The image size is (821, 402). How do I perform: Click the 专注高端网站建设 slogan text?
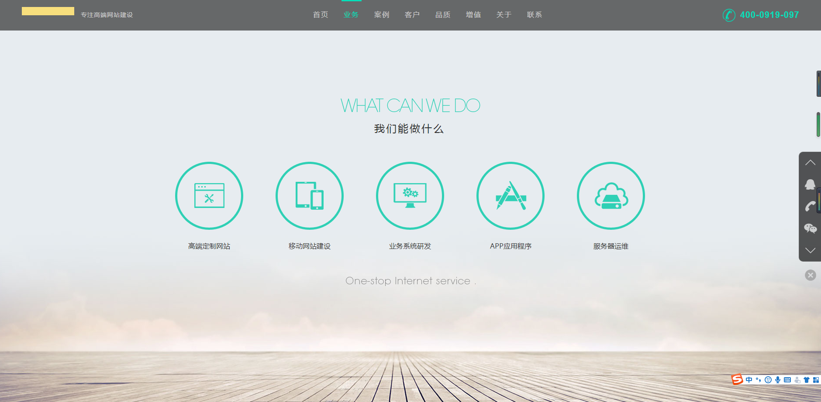(x=107, y=15)
